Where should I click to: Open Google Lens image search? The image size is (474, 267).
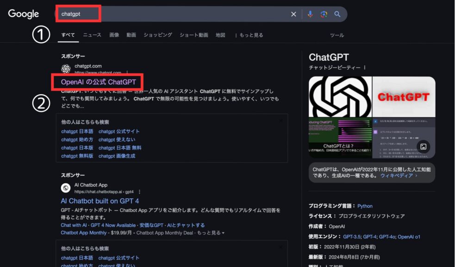coord(324,14)
